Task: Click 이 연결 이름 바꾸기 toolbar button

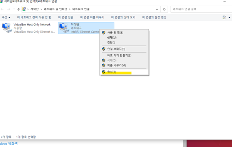Action: tap(92, 17)
